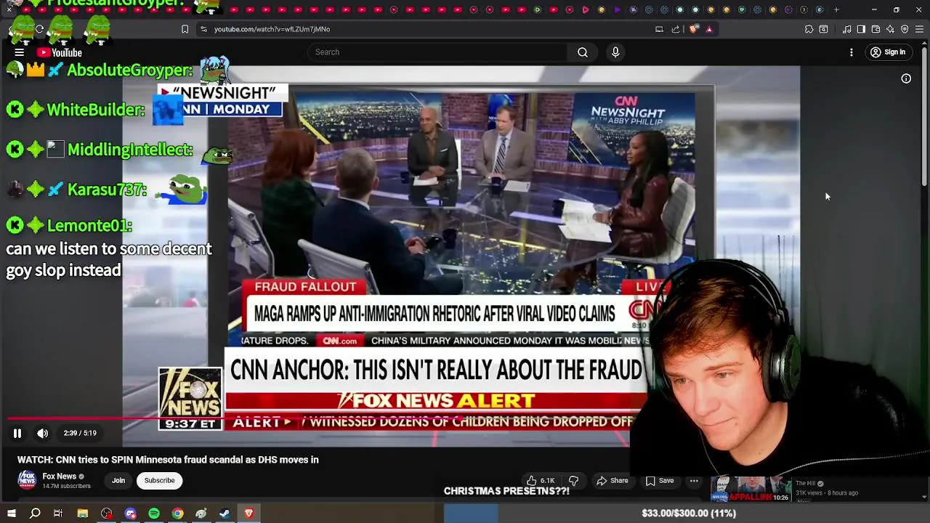This screenshot has height=523, width=930.
Task: Mute the video with the speaker icon
Action: 43,433
